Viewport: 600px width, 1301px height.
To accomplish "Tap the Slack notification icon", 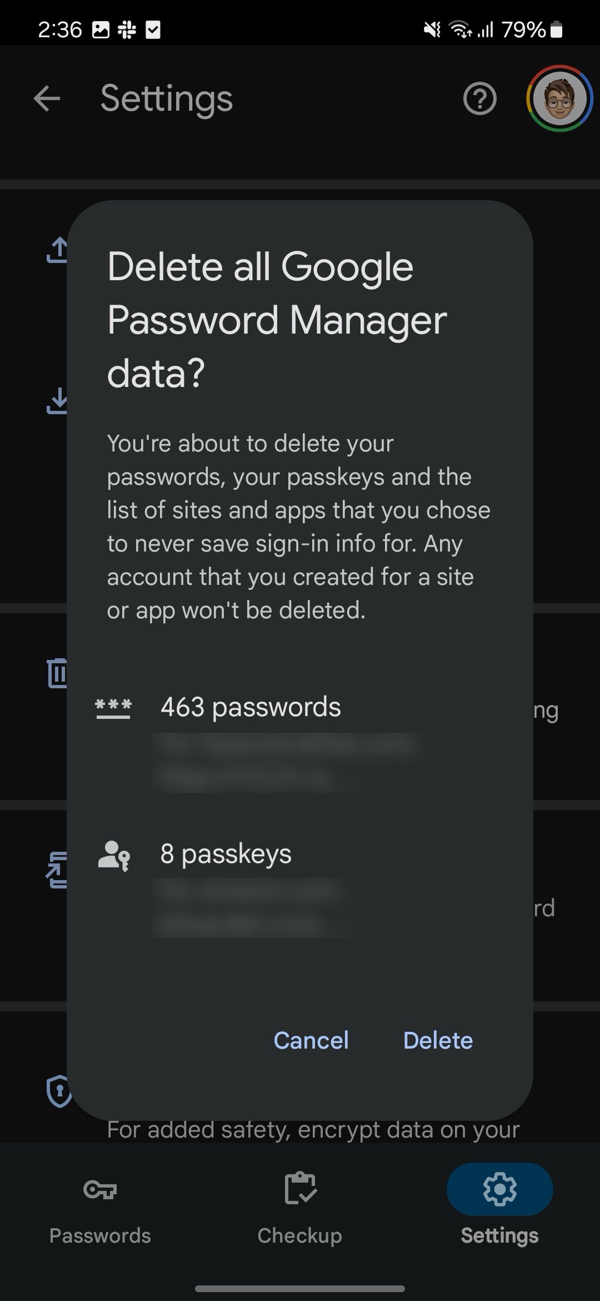I will (x=127, y=29).
